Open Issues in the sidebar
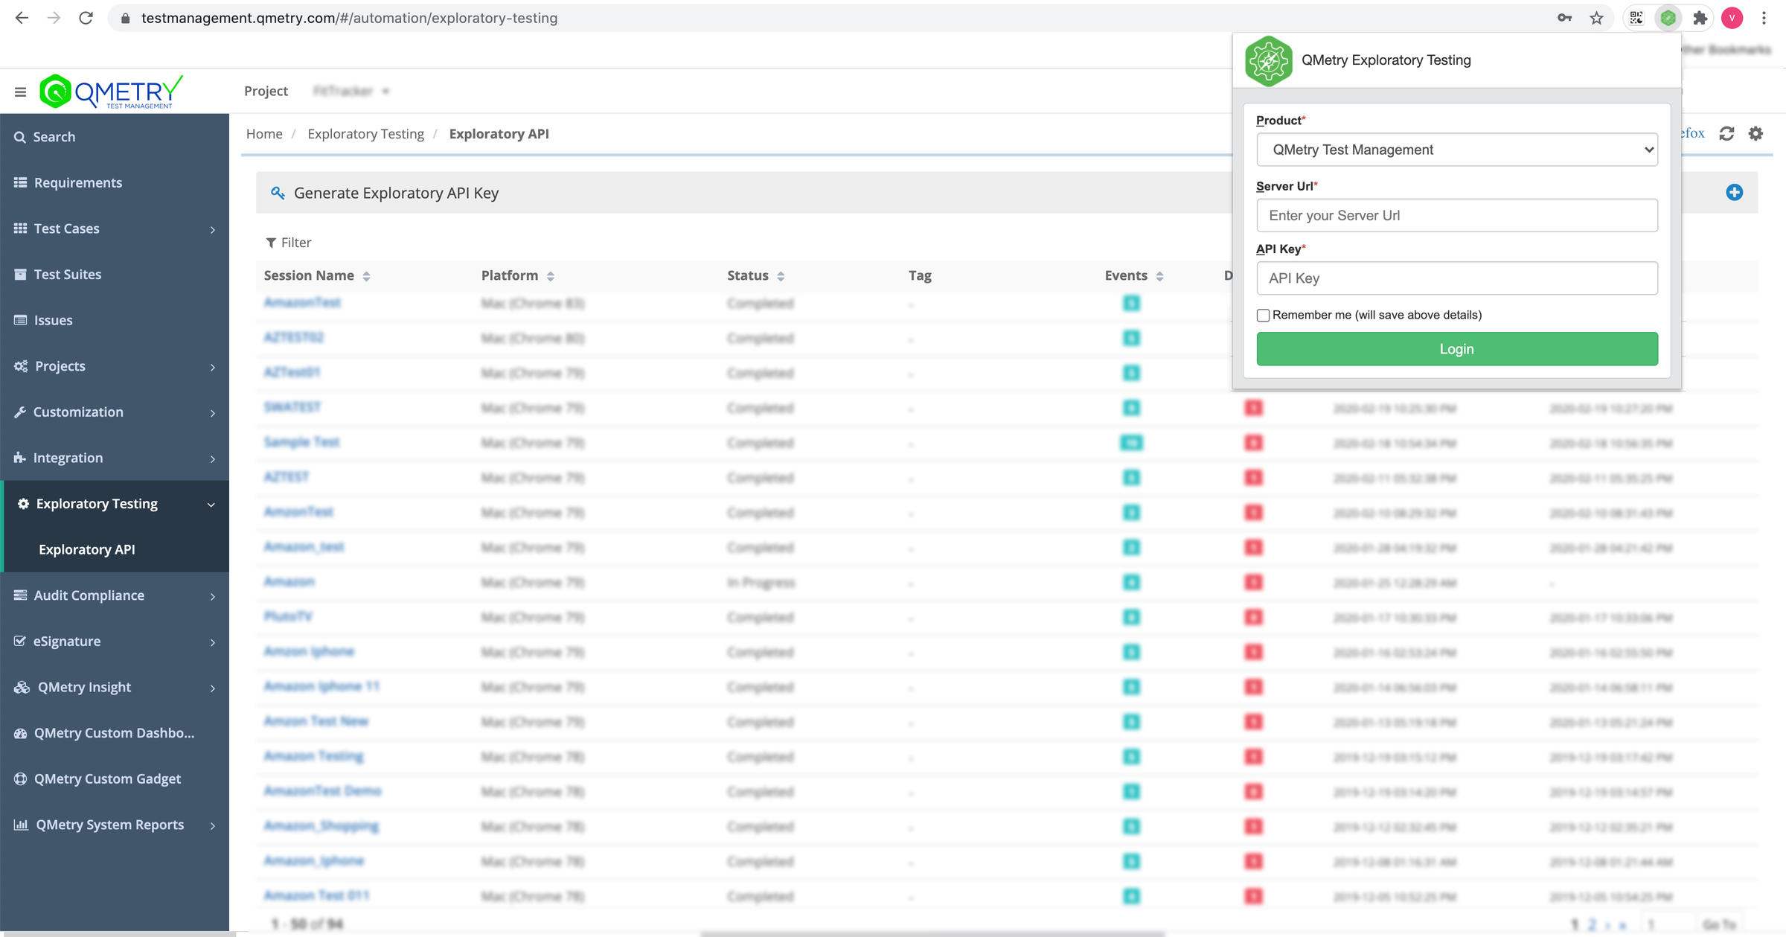 point(115,320)
